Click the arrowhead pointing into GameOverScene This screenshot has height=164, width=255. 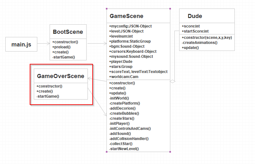(x=89, y=78)
